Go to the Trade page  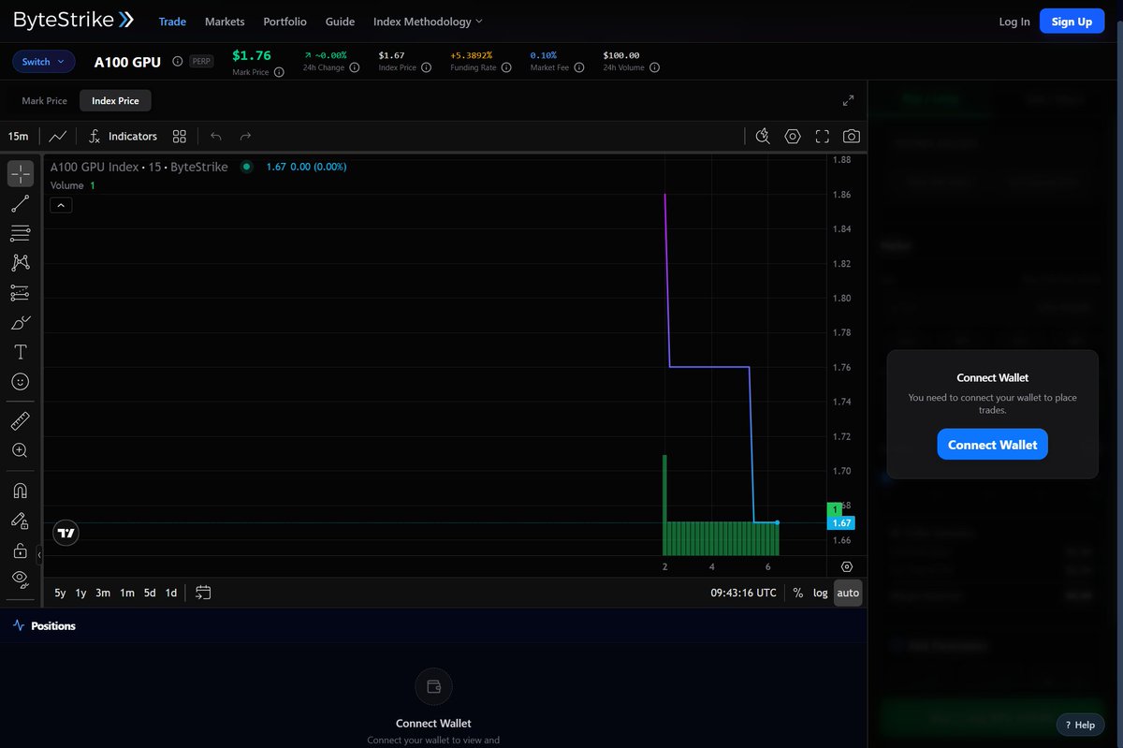(x=172, y=22)
